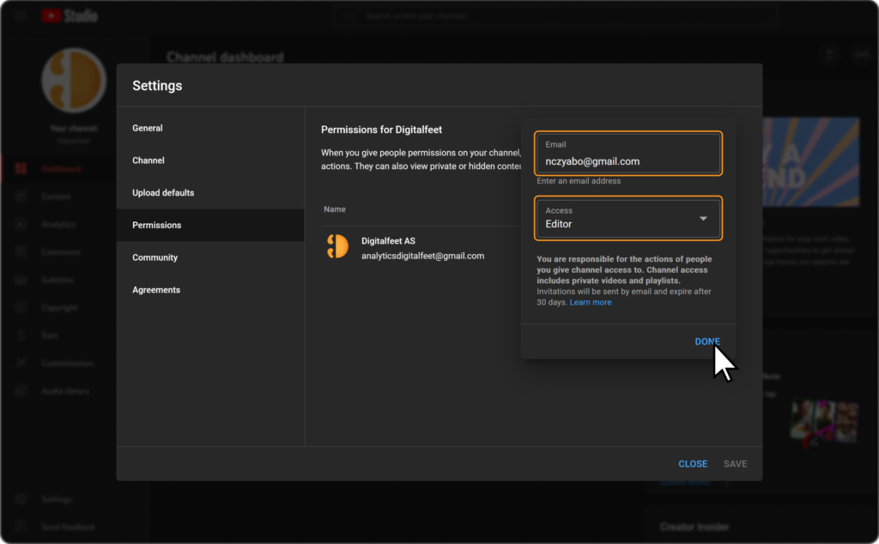Click the colorful banner thumbnail behind the dialog
The height and width of the screenshot is (544, 879).
tap(810, 162)
